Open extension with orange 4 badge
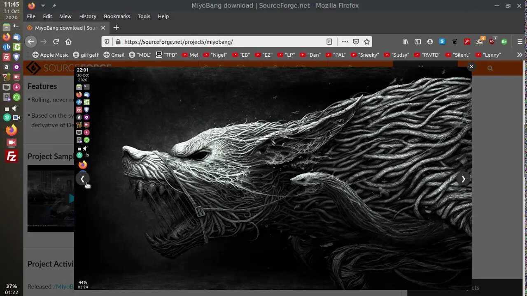Viewport: 527px width, 296px height. pyautogui.click(x=480, y=41)
